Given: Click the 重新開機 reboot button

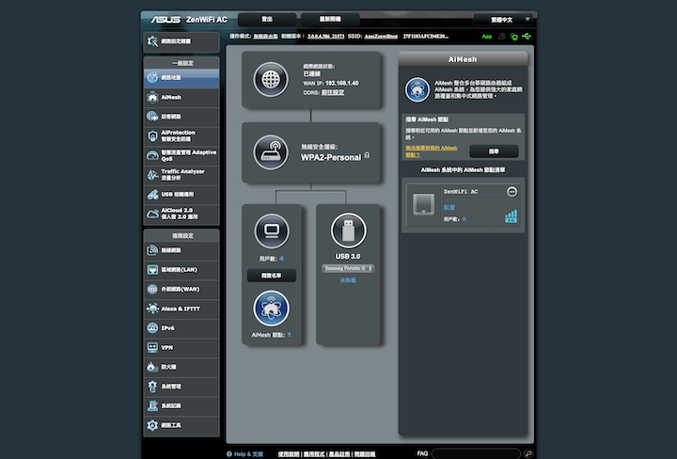Looking at the screenshot, I should 330,20.
